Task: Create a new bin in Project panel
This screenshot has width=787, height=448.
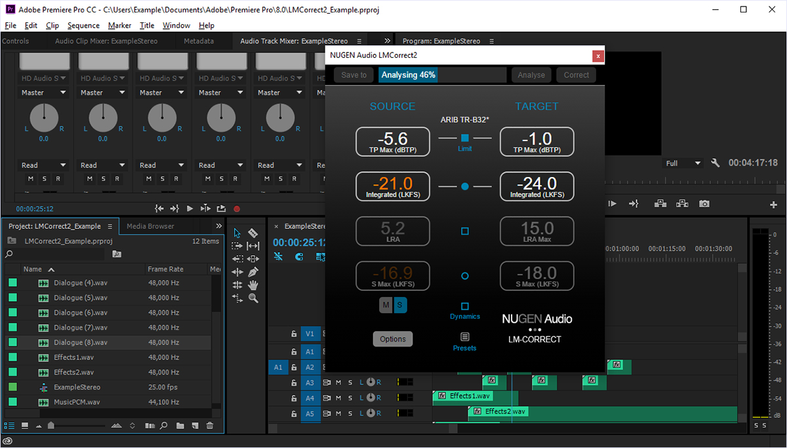Action: (x=180, y=426)
